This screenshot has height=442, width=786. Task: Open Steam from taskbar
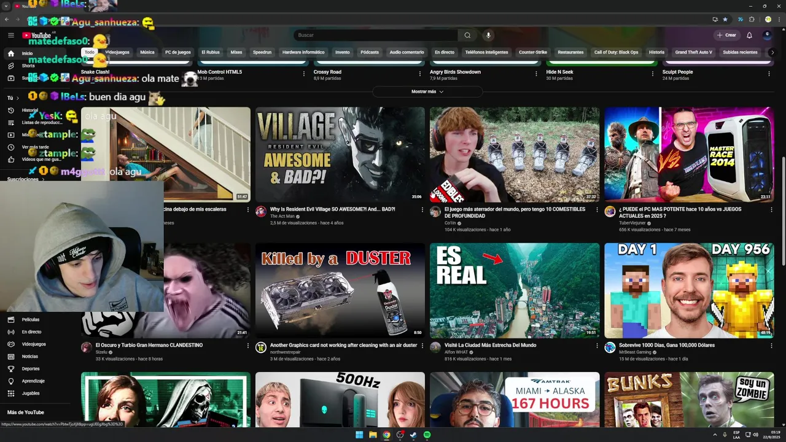click(413, 435)
